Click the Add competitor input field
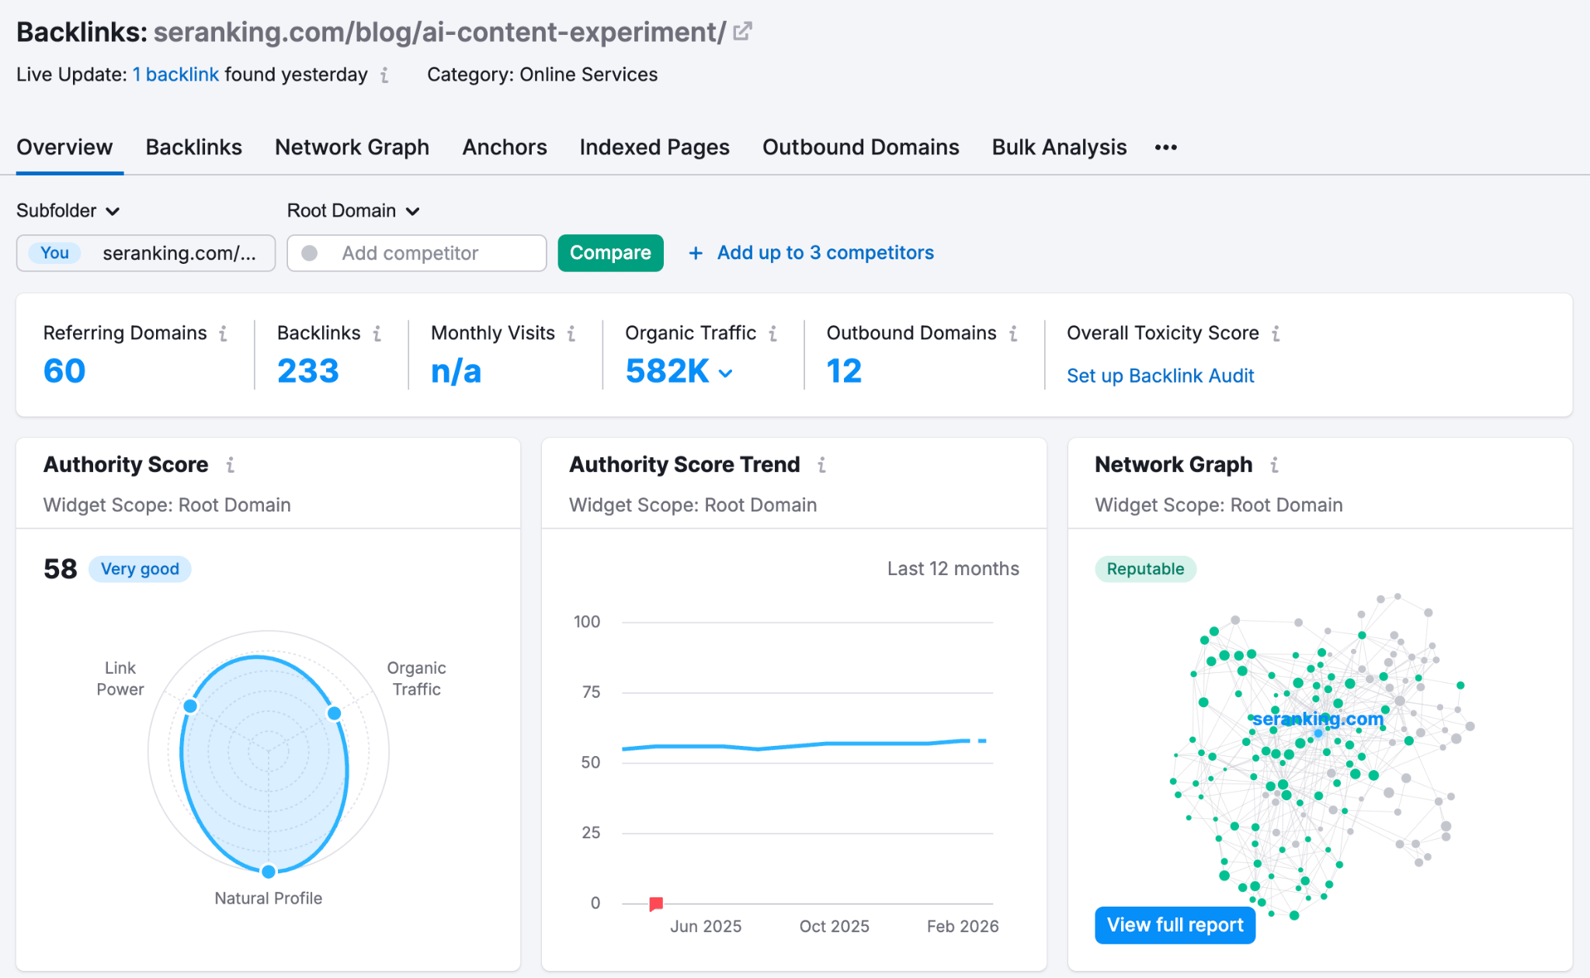Screen dimensions: 1590x978 417,253
